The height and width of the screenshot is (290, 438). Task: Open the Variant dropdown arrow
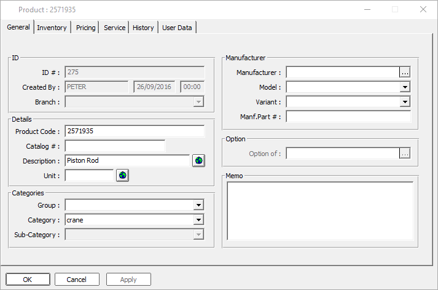point(405,102)
